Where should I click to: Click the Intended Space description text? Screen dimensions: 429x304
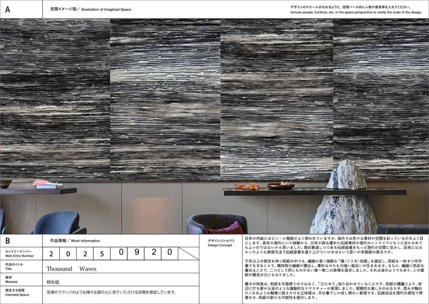point(111,292)
